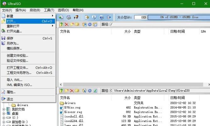This screenshot has width=210, height=126.
Task: Click the green disc convert icon in main toolbar
Action: point(61,17)
